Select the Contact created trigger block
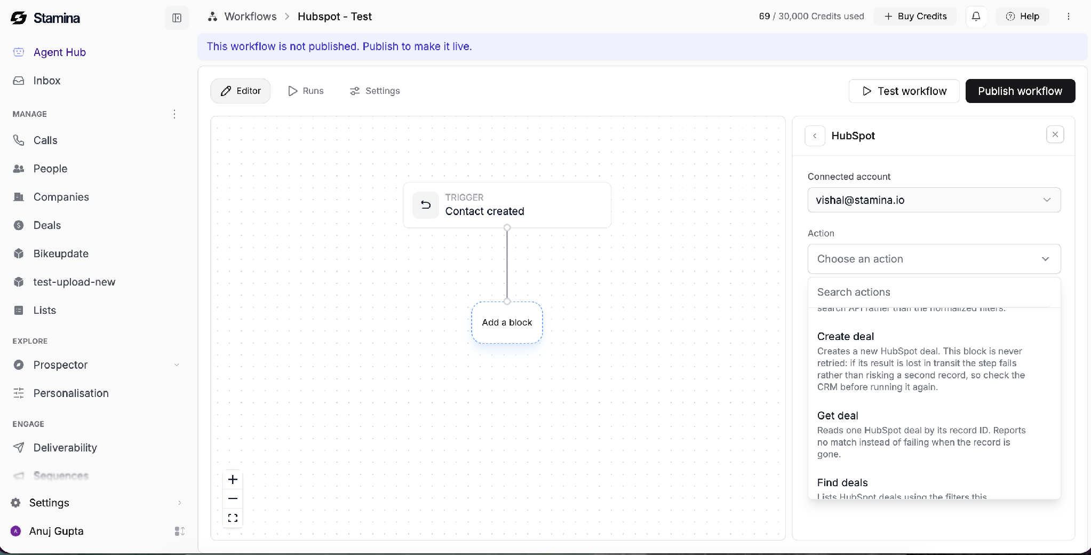The width and height of the screenshot is (1091, 555). (507, 205)
